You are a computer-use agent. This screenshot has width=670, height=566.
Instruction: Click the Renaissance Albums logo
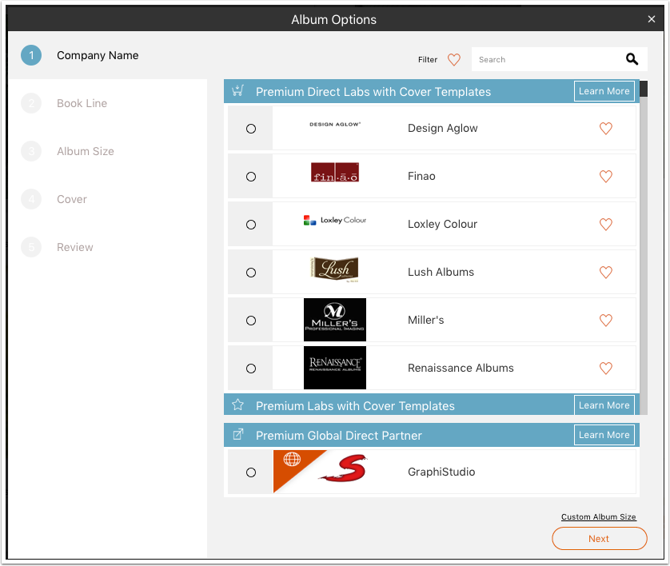pos(335,368)
